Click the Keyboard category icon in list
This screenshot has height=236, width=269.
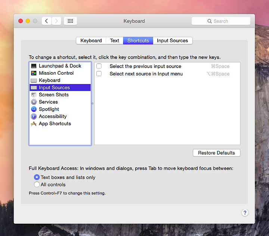pos(34,80)
